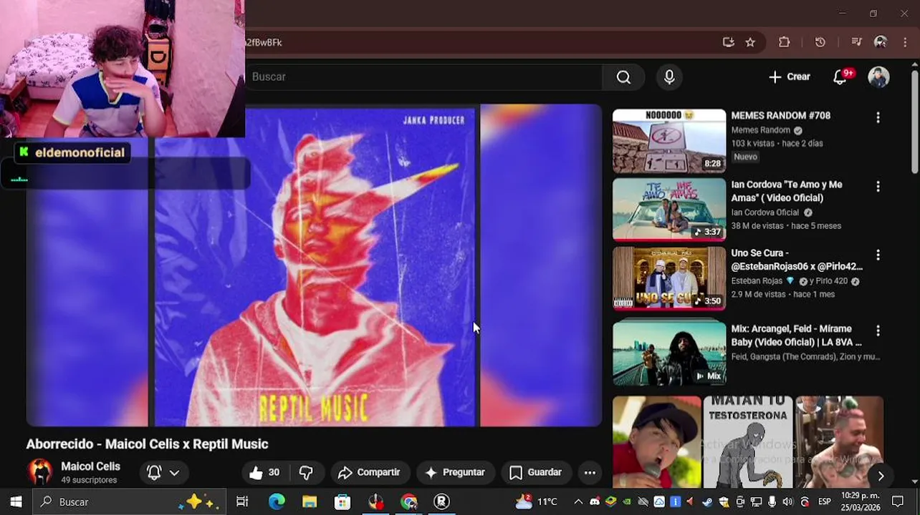
Task: Expand subscription notification bell dropdown
Action: (x=163, y=472)
